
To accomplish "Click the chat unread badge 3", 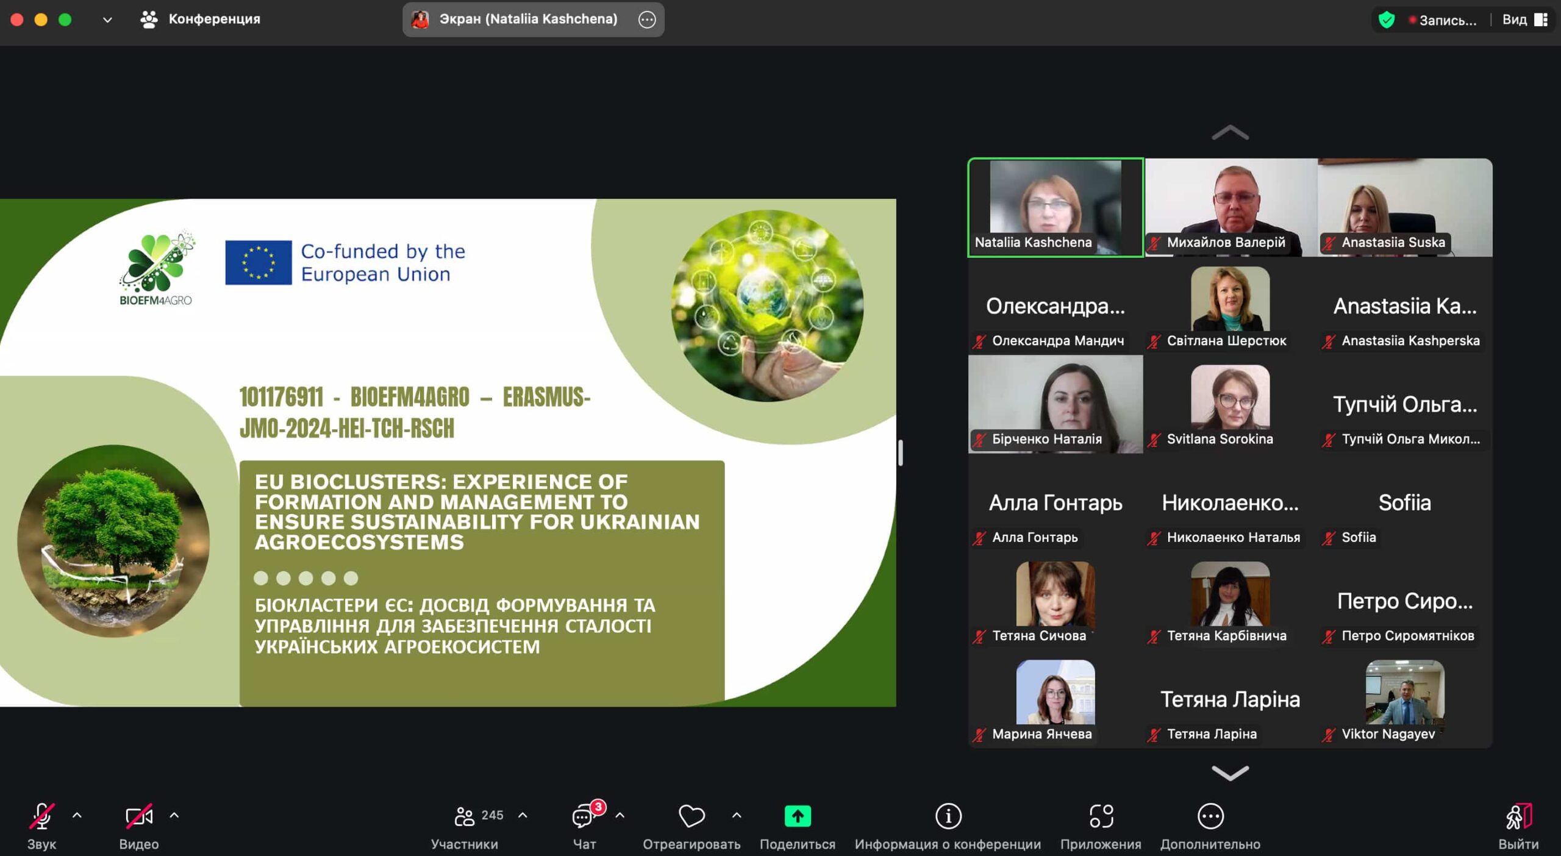I will (x=598, y=807).
